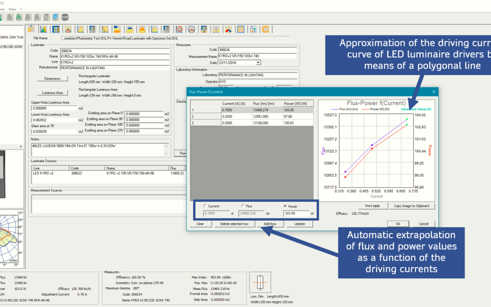Click the Add Row button

270,224
